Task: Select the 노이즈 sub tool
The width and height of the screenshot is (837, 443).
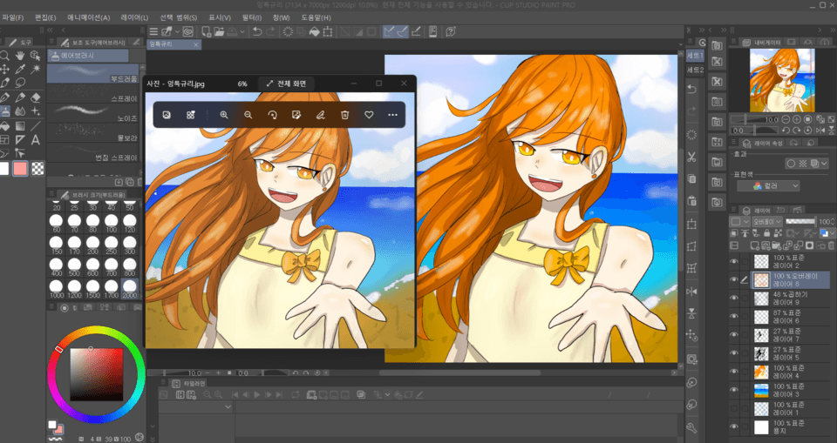Action: click(x=93, y=113)
